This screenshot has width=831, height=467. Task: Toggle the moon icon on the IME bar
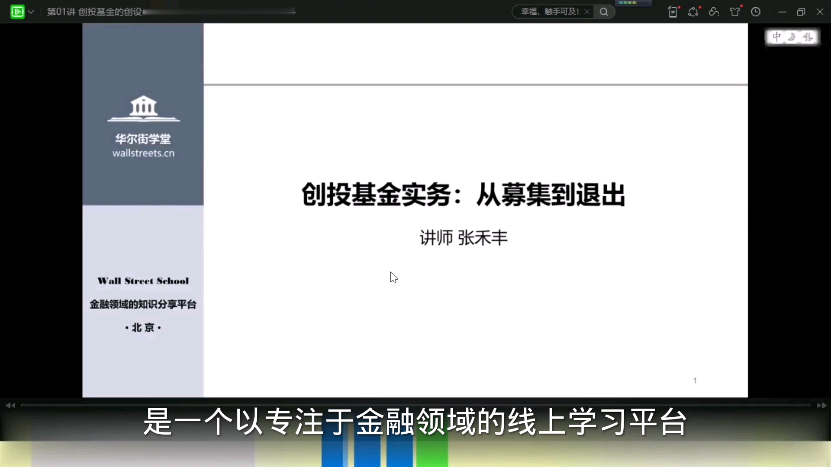coord(792,37)
